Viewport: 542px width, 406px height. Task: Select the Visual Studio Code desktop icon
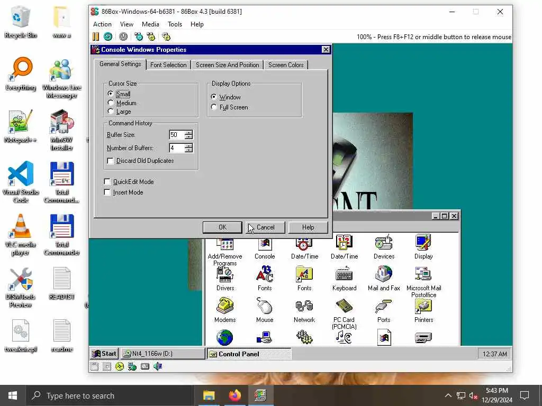21,182
